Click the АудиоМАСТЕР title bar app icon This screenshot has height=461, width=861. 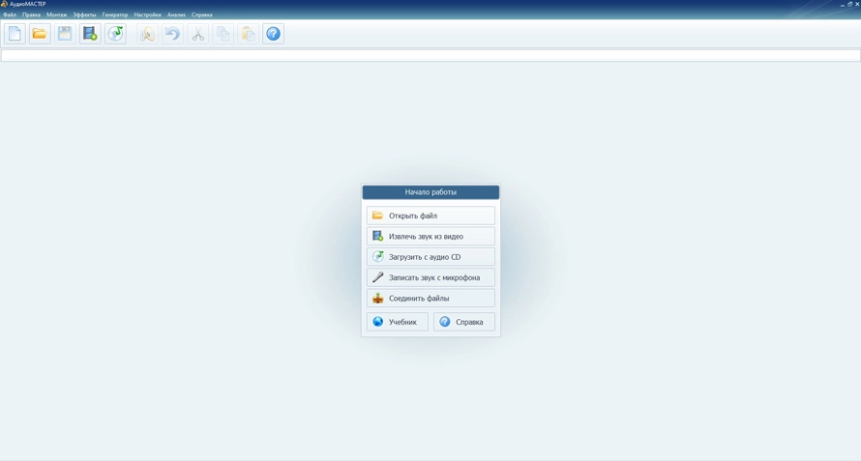4,4
